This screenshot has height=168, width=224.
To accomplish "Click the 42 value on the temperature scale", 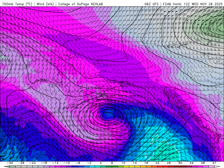I will click(214, 163).
